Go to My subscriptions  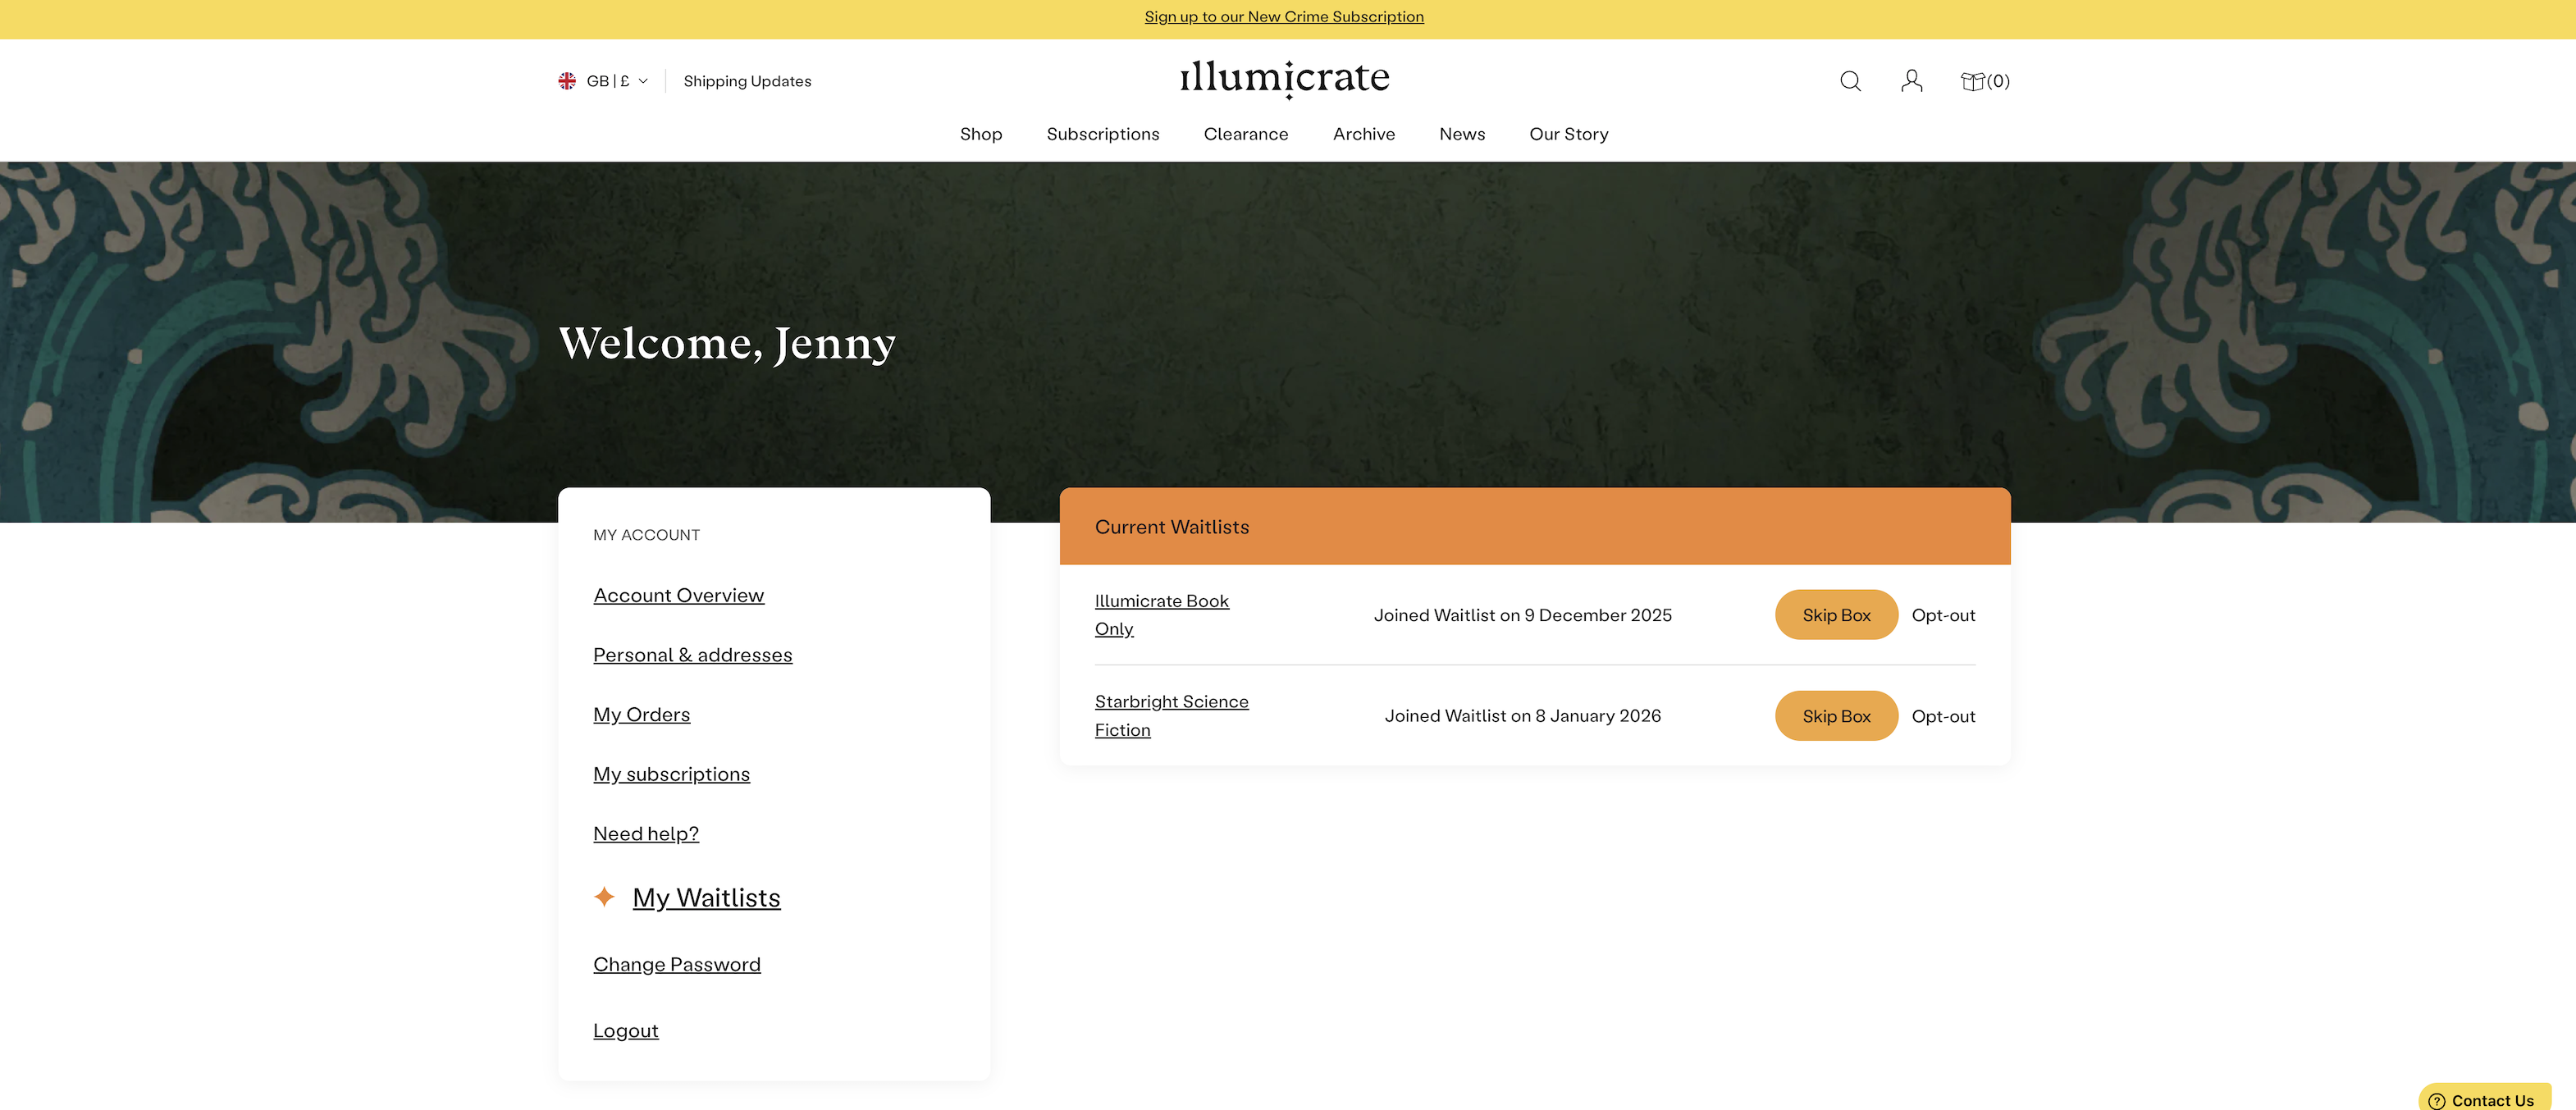(671, 774)
